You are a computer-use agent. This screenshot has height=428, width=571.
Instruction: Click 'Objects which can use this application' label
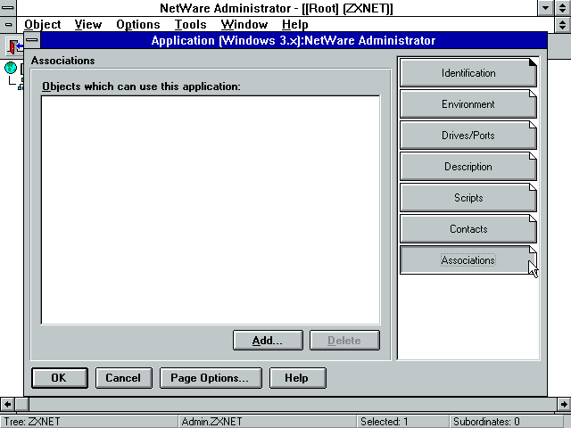[141, 86]
